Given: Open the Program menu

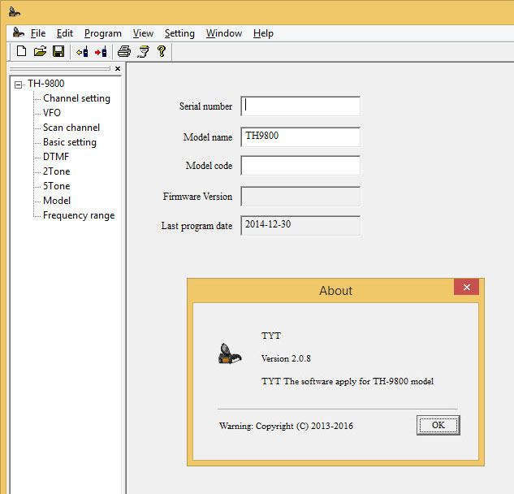Looking at the screenshot, I should (103, 33).
